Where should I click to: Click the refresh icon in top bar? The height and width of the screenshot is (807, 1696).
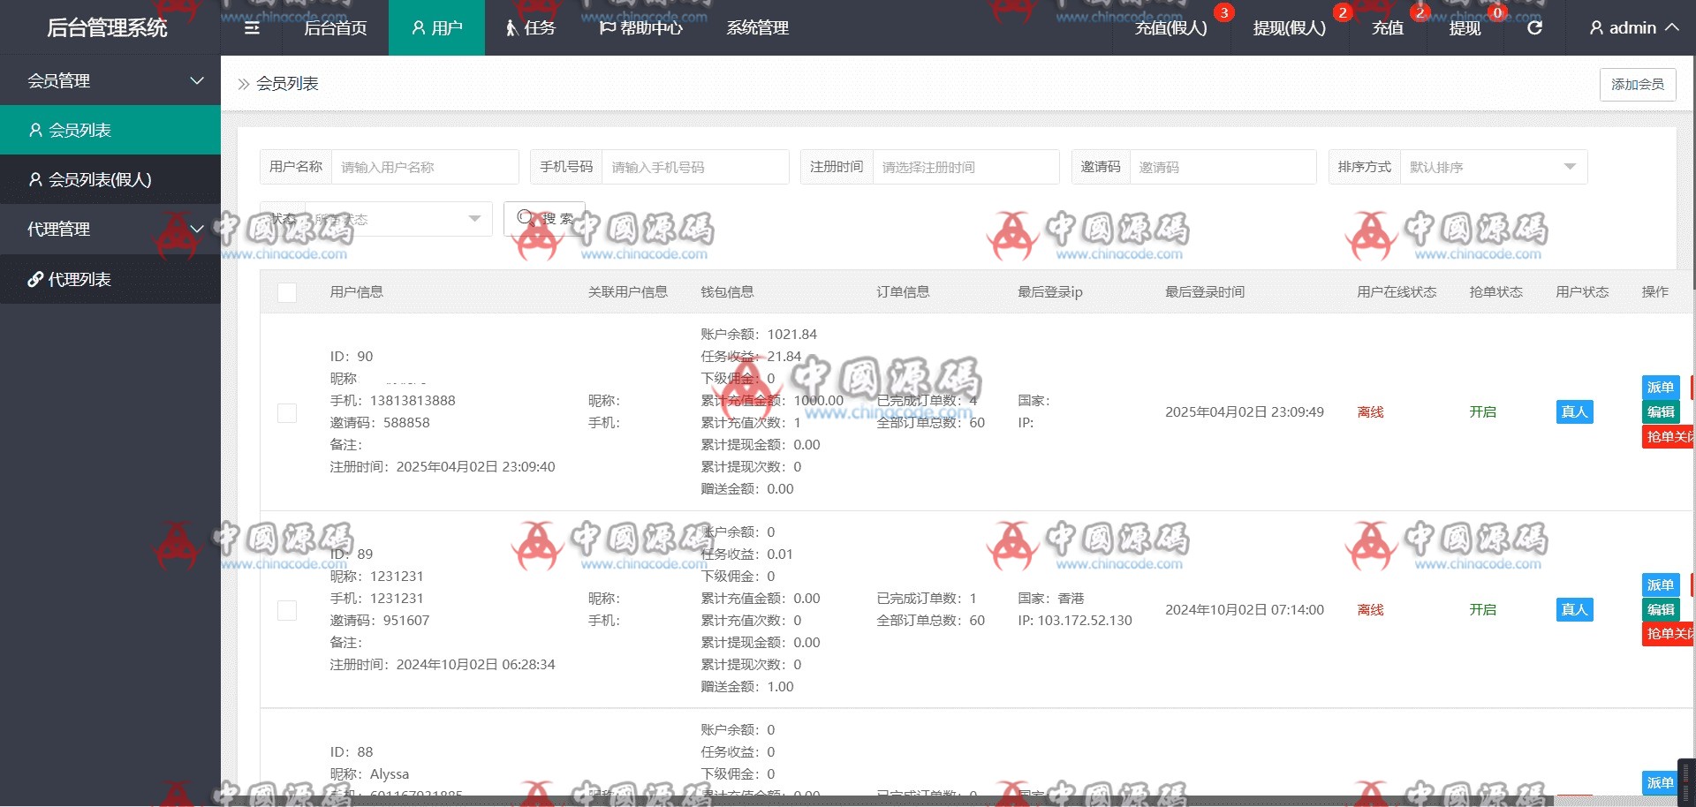[1534, 27]
